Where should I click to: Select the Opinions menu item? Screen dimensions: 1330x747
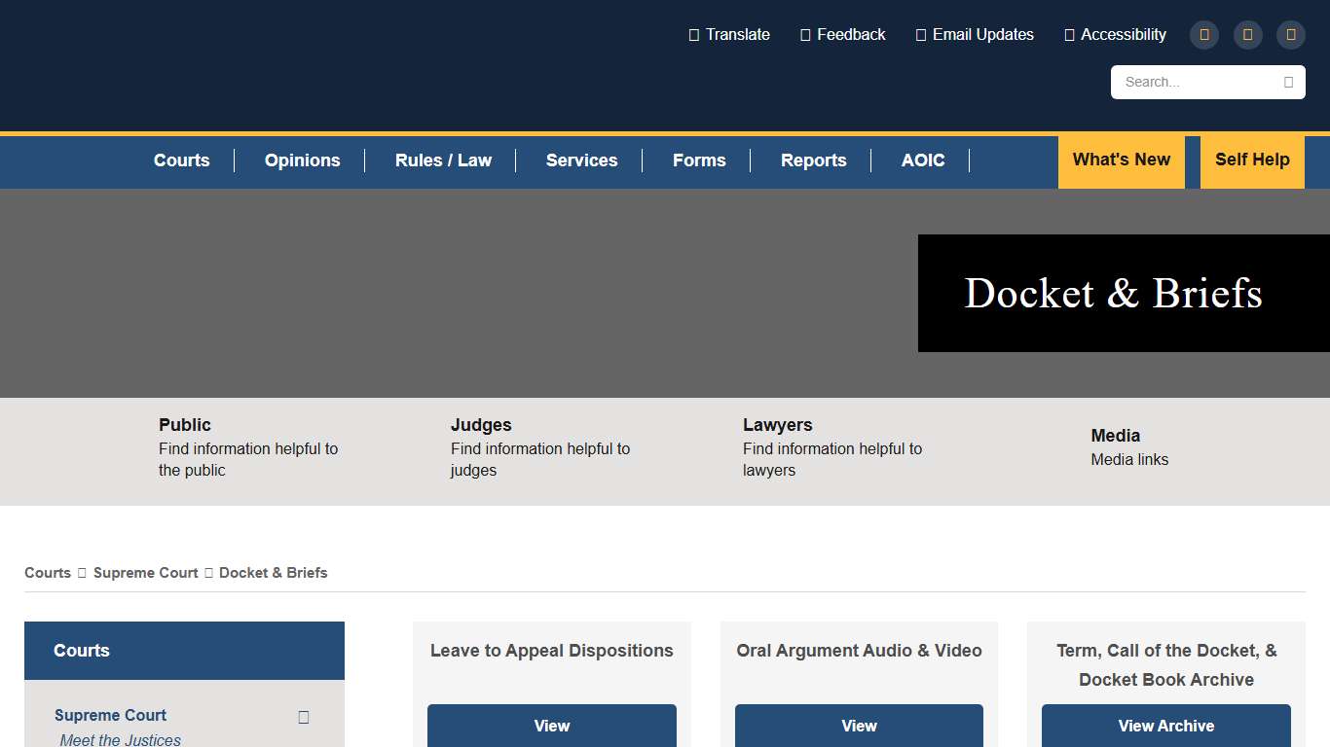point(302,160)
